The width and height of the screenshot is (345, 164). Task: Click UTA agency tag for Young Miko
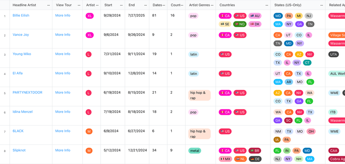point(334,54)
